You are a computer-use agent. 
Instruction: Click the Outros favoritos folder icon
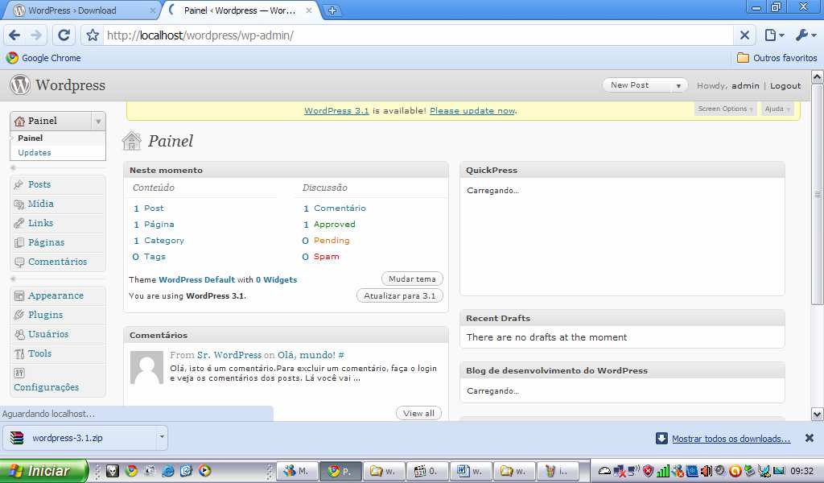pos(743,58)
